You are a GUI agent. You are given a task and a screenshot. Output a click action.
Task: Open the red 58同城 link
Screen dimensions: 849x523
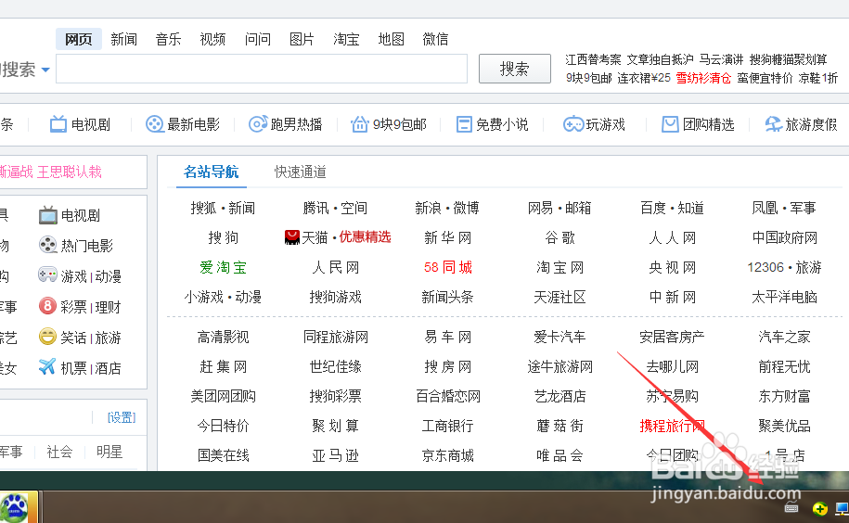448,267
